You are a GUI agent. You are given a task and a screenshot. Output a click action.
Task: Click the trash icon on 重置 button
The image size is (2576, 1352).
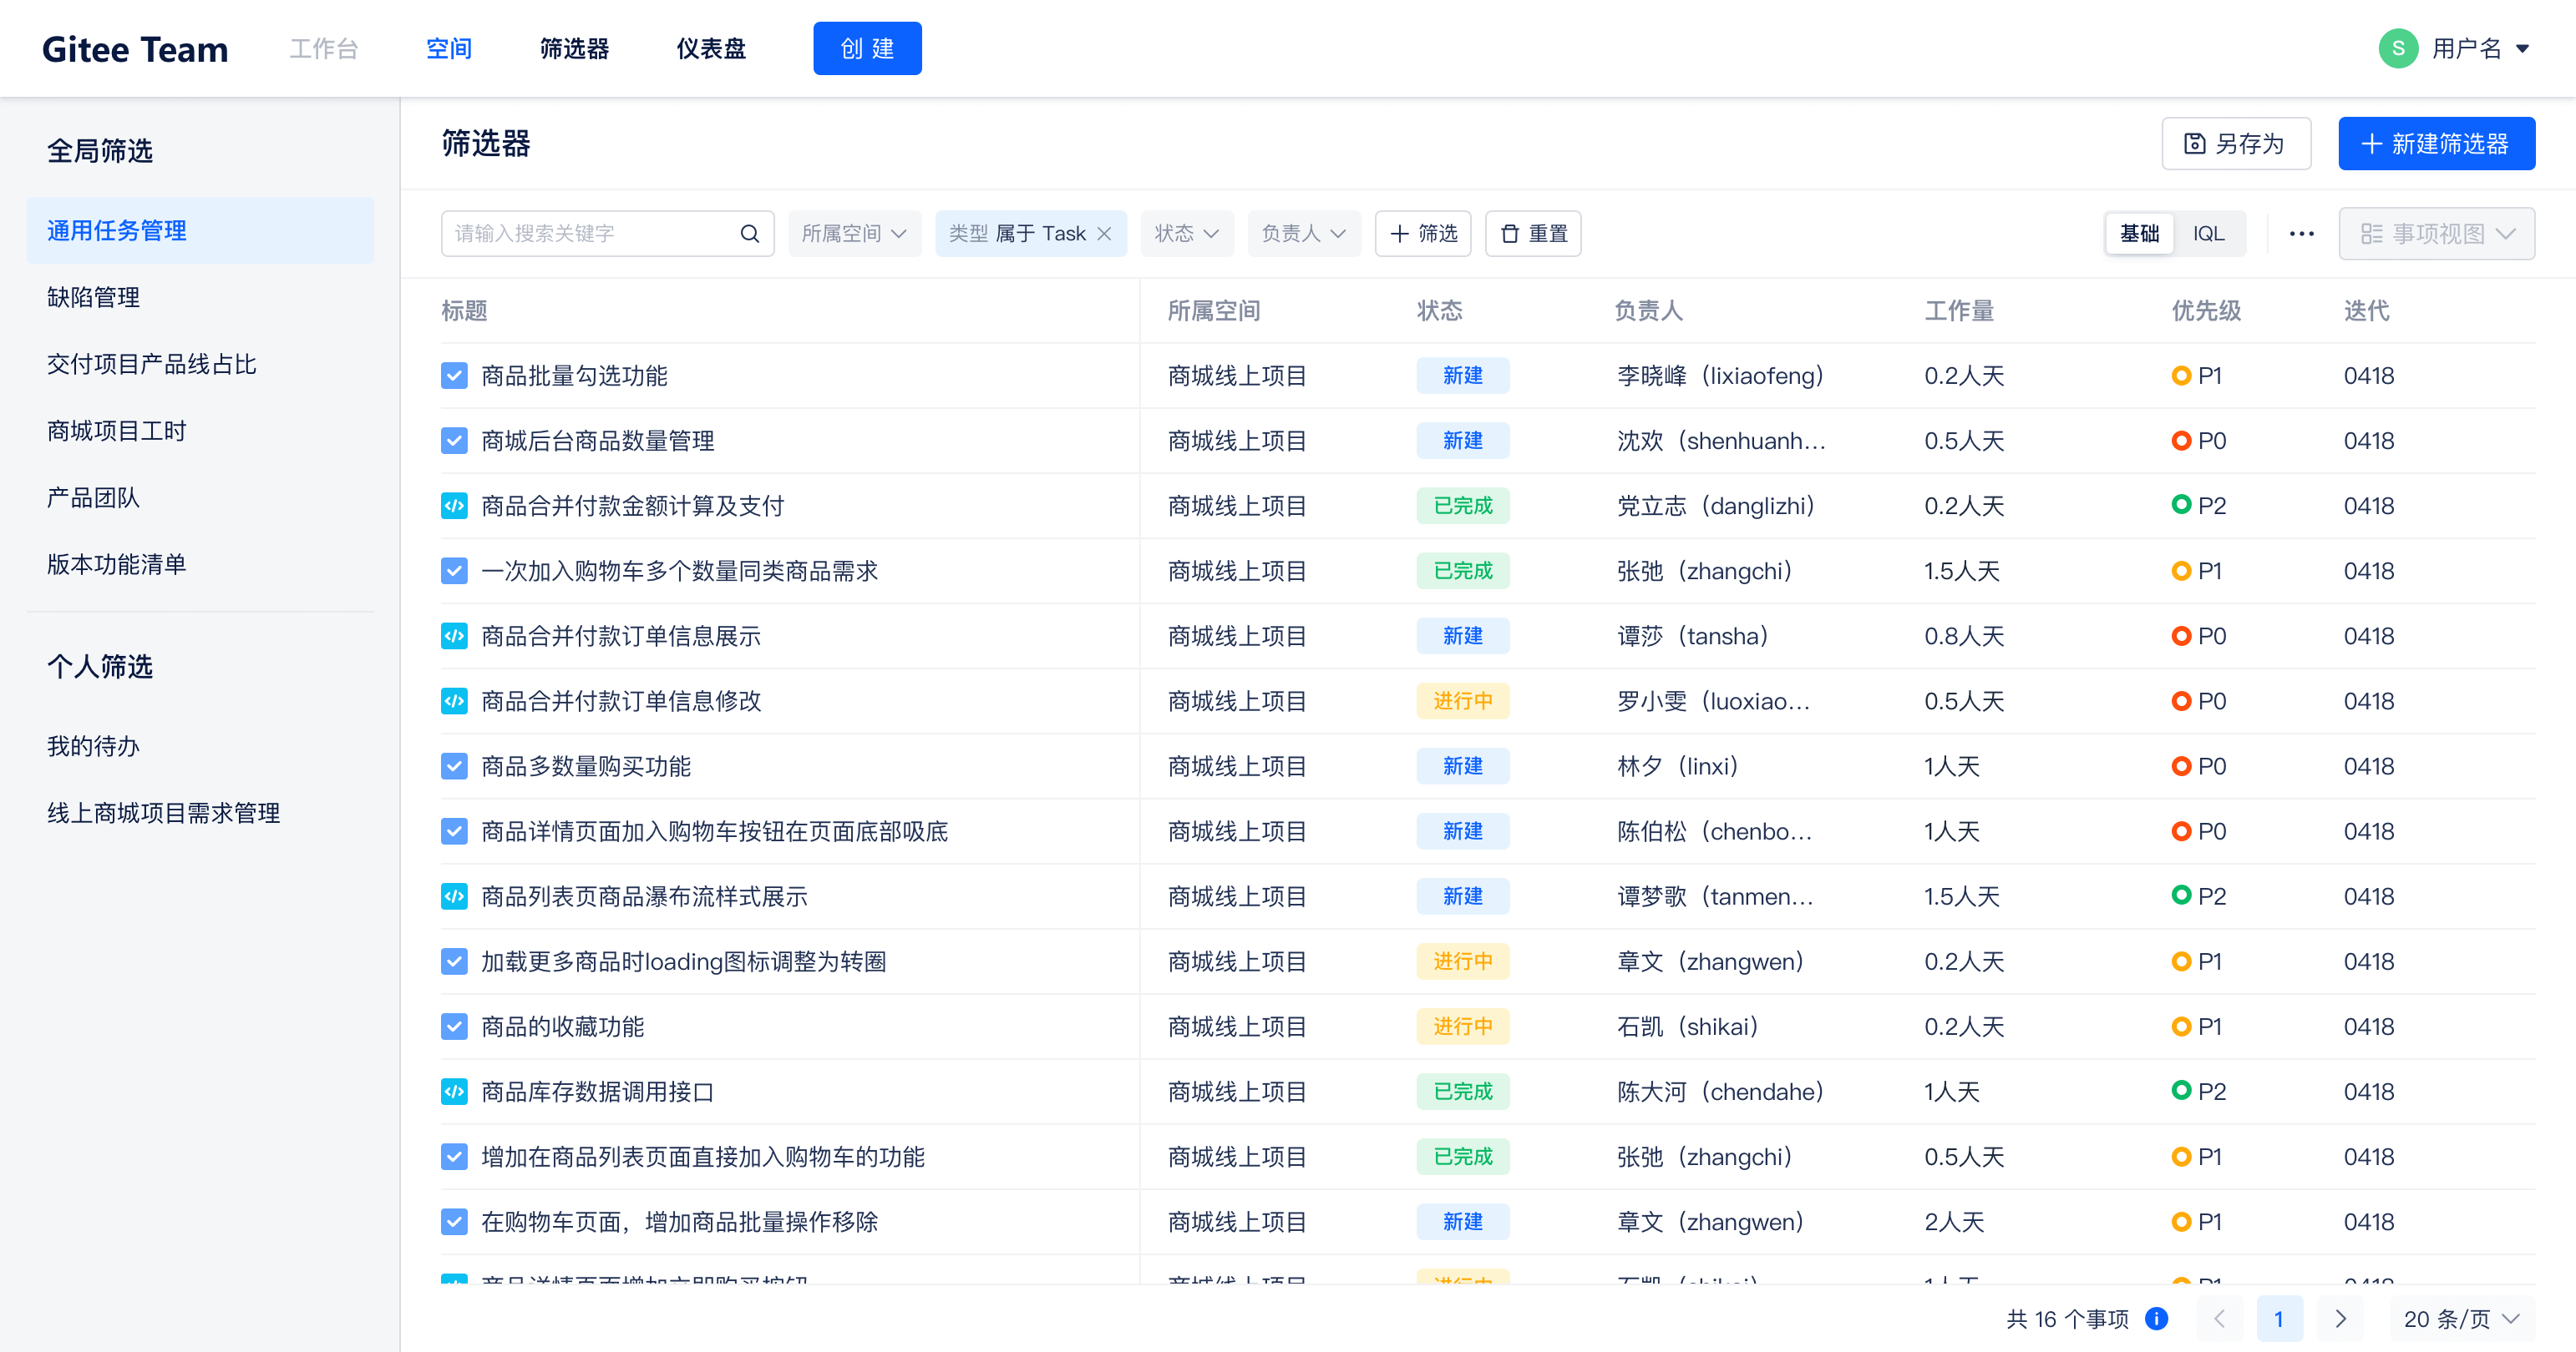coord(1510,233)
